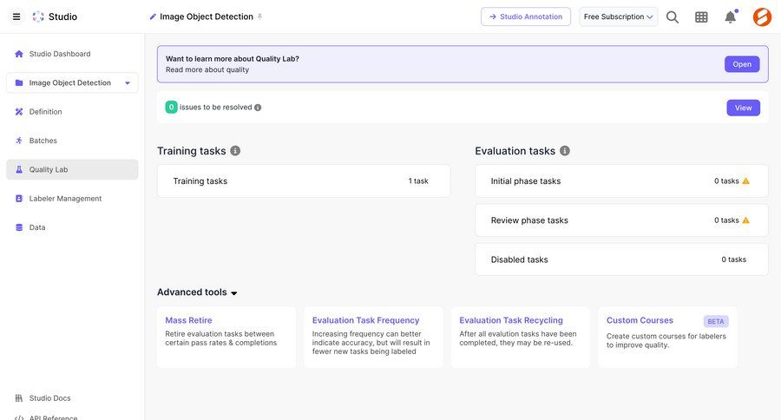The height and width of the screenshot is (420, 781).
Task: Click the Batches runner icon
Action: (x=19, y=141)
